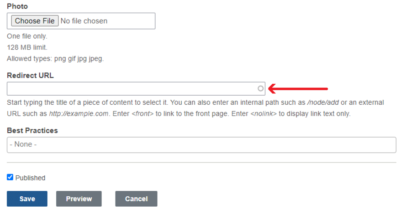
Task: Click the 'One file only' hint
Action: pyautogui.click(x=27, y=36)
